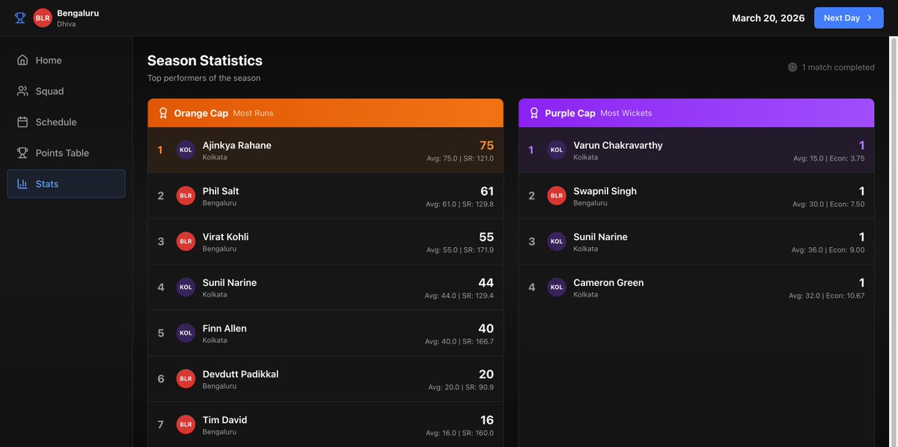
Task: Select Ajinkya Rahane player name
Action: point(237,145)
